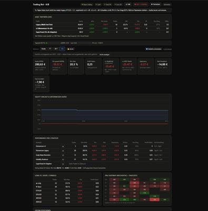Select the v2 row in the A/B table
Viewport: 208px width, 211px height.
tap(102, 28)
